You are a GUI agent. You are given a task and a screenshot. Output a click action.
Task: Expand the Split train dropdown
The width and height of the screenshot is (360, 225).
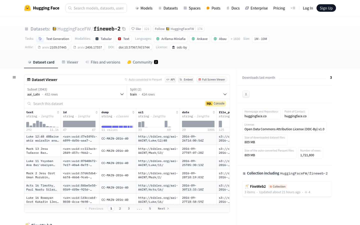click(x=178, y=92)
